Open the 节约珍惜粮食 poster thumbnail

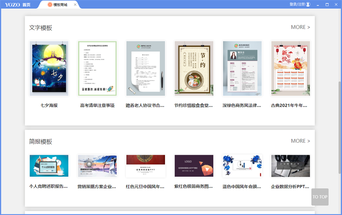(x=194, y=68)
